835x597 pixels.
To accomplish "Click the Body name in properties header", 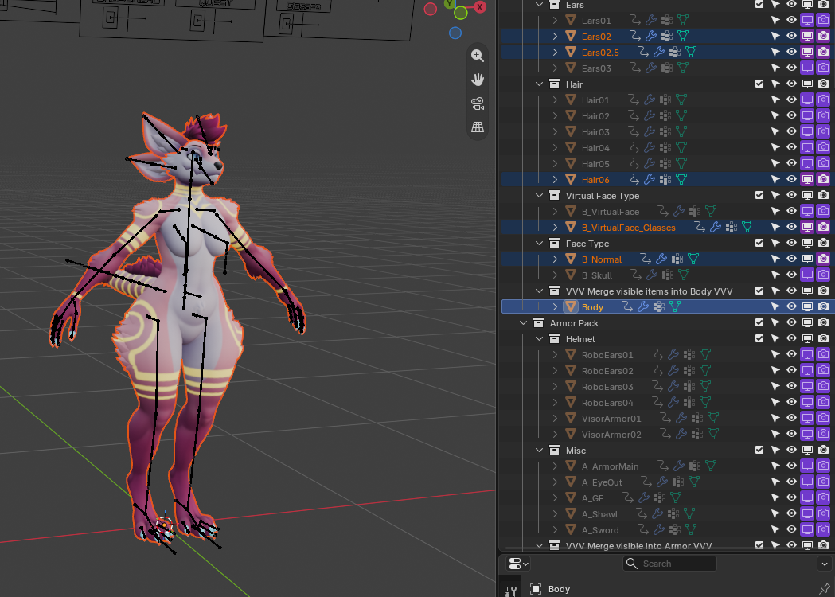I will (559, 588).
